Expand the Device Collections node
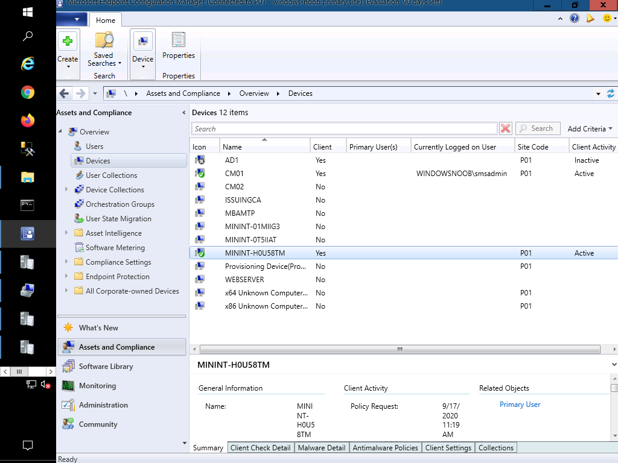Viewport: 618px width, 463px height. click(66, 189)
